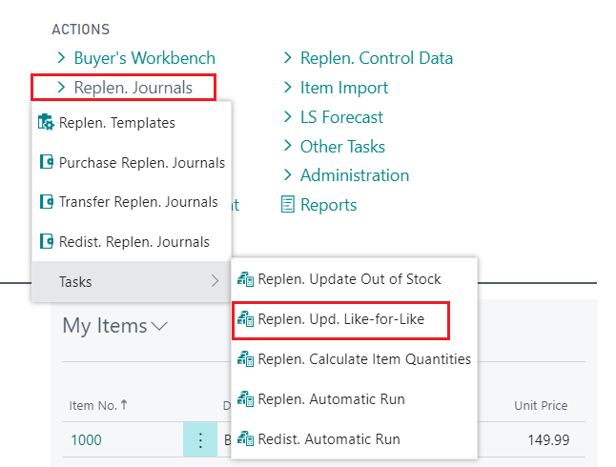Open the LS Forecast action group
Viewport: 616px width, 467px height.
tap(340, 117)
